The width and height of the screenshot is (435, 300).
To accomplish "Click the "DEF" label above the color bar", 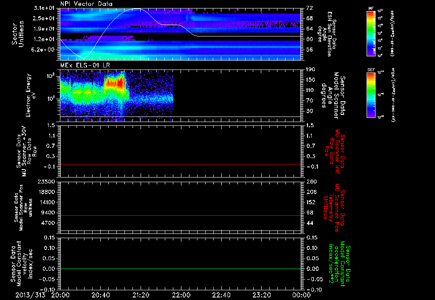I will click(371, 70).
